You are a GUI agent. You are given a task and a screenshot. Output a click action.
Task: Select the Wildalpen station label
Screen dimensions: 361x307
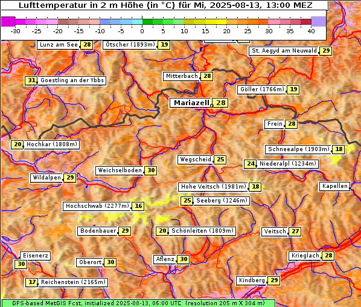[x=46, y=178]
